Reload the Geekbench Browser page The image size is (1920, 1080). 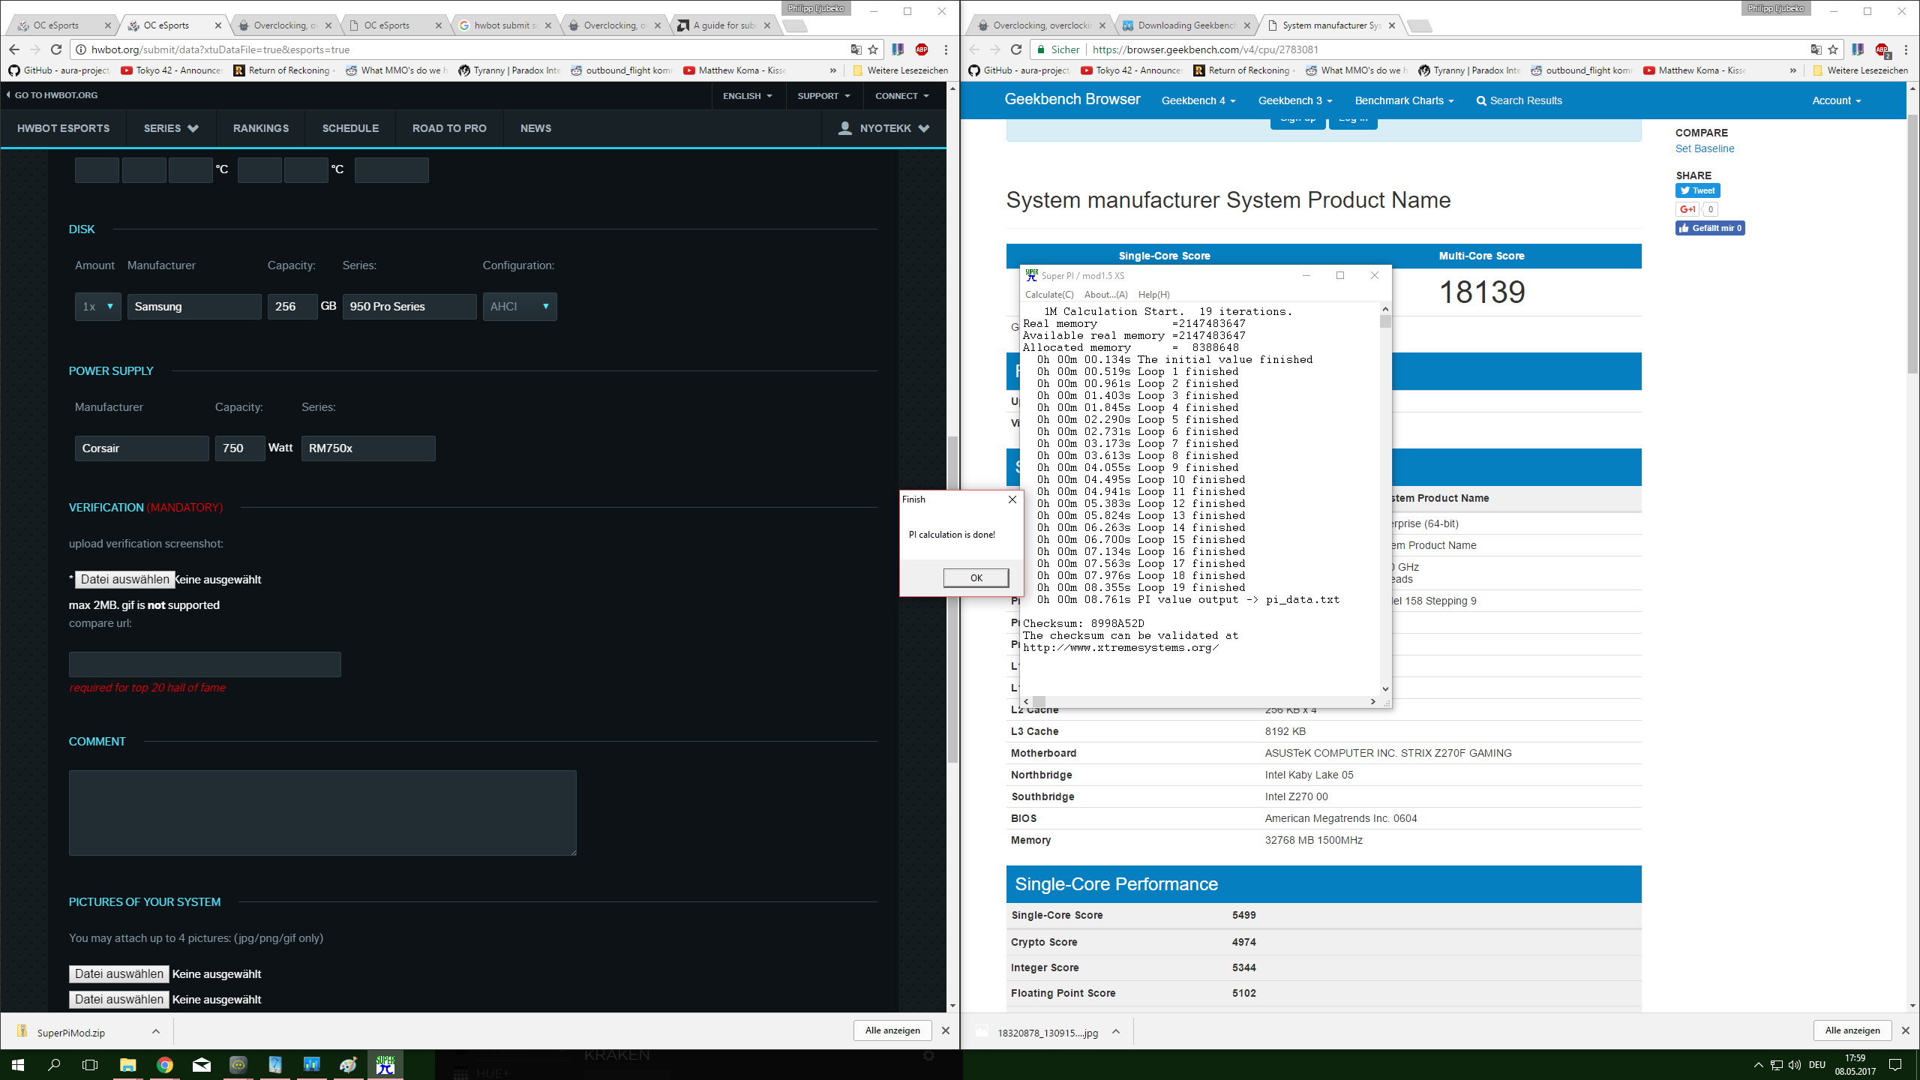coord(1015,49)
